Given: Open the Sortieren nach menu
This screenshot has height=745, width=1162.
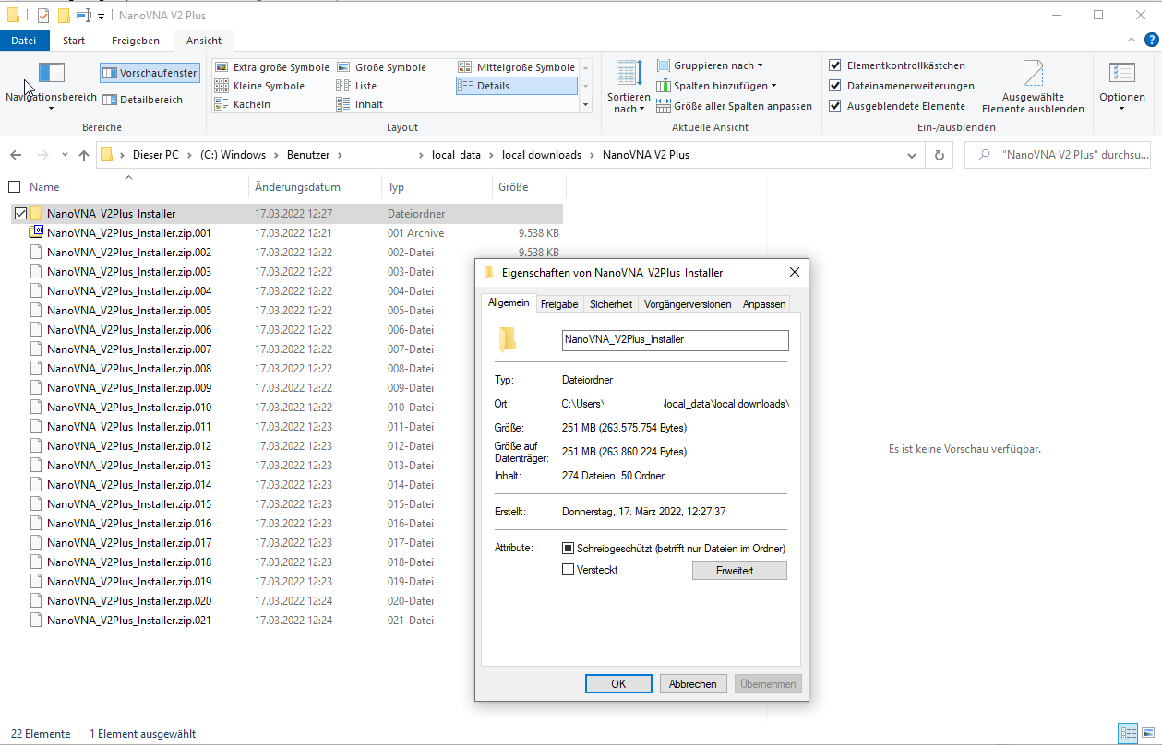Looking at the screenshot, I should (629, 87).
